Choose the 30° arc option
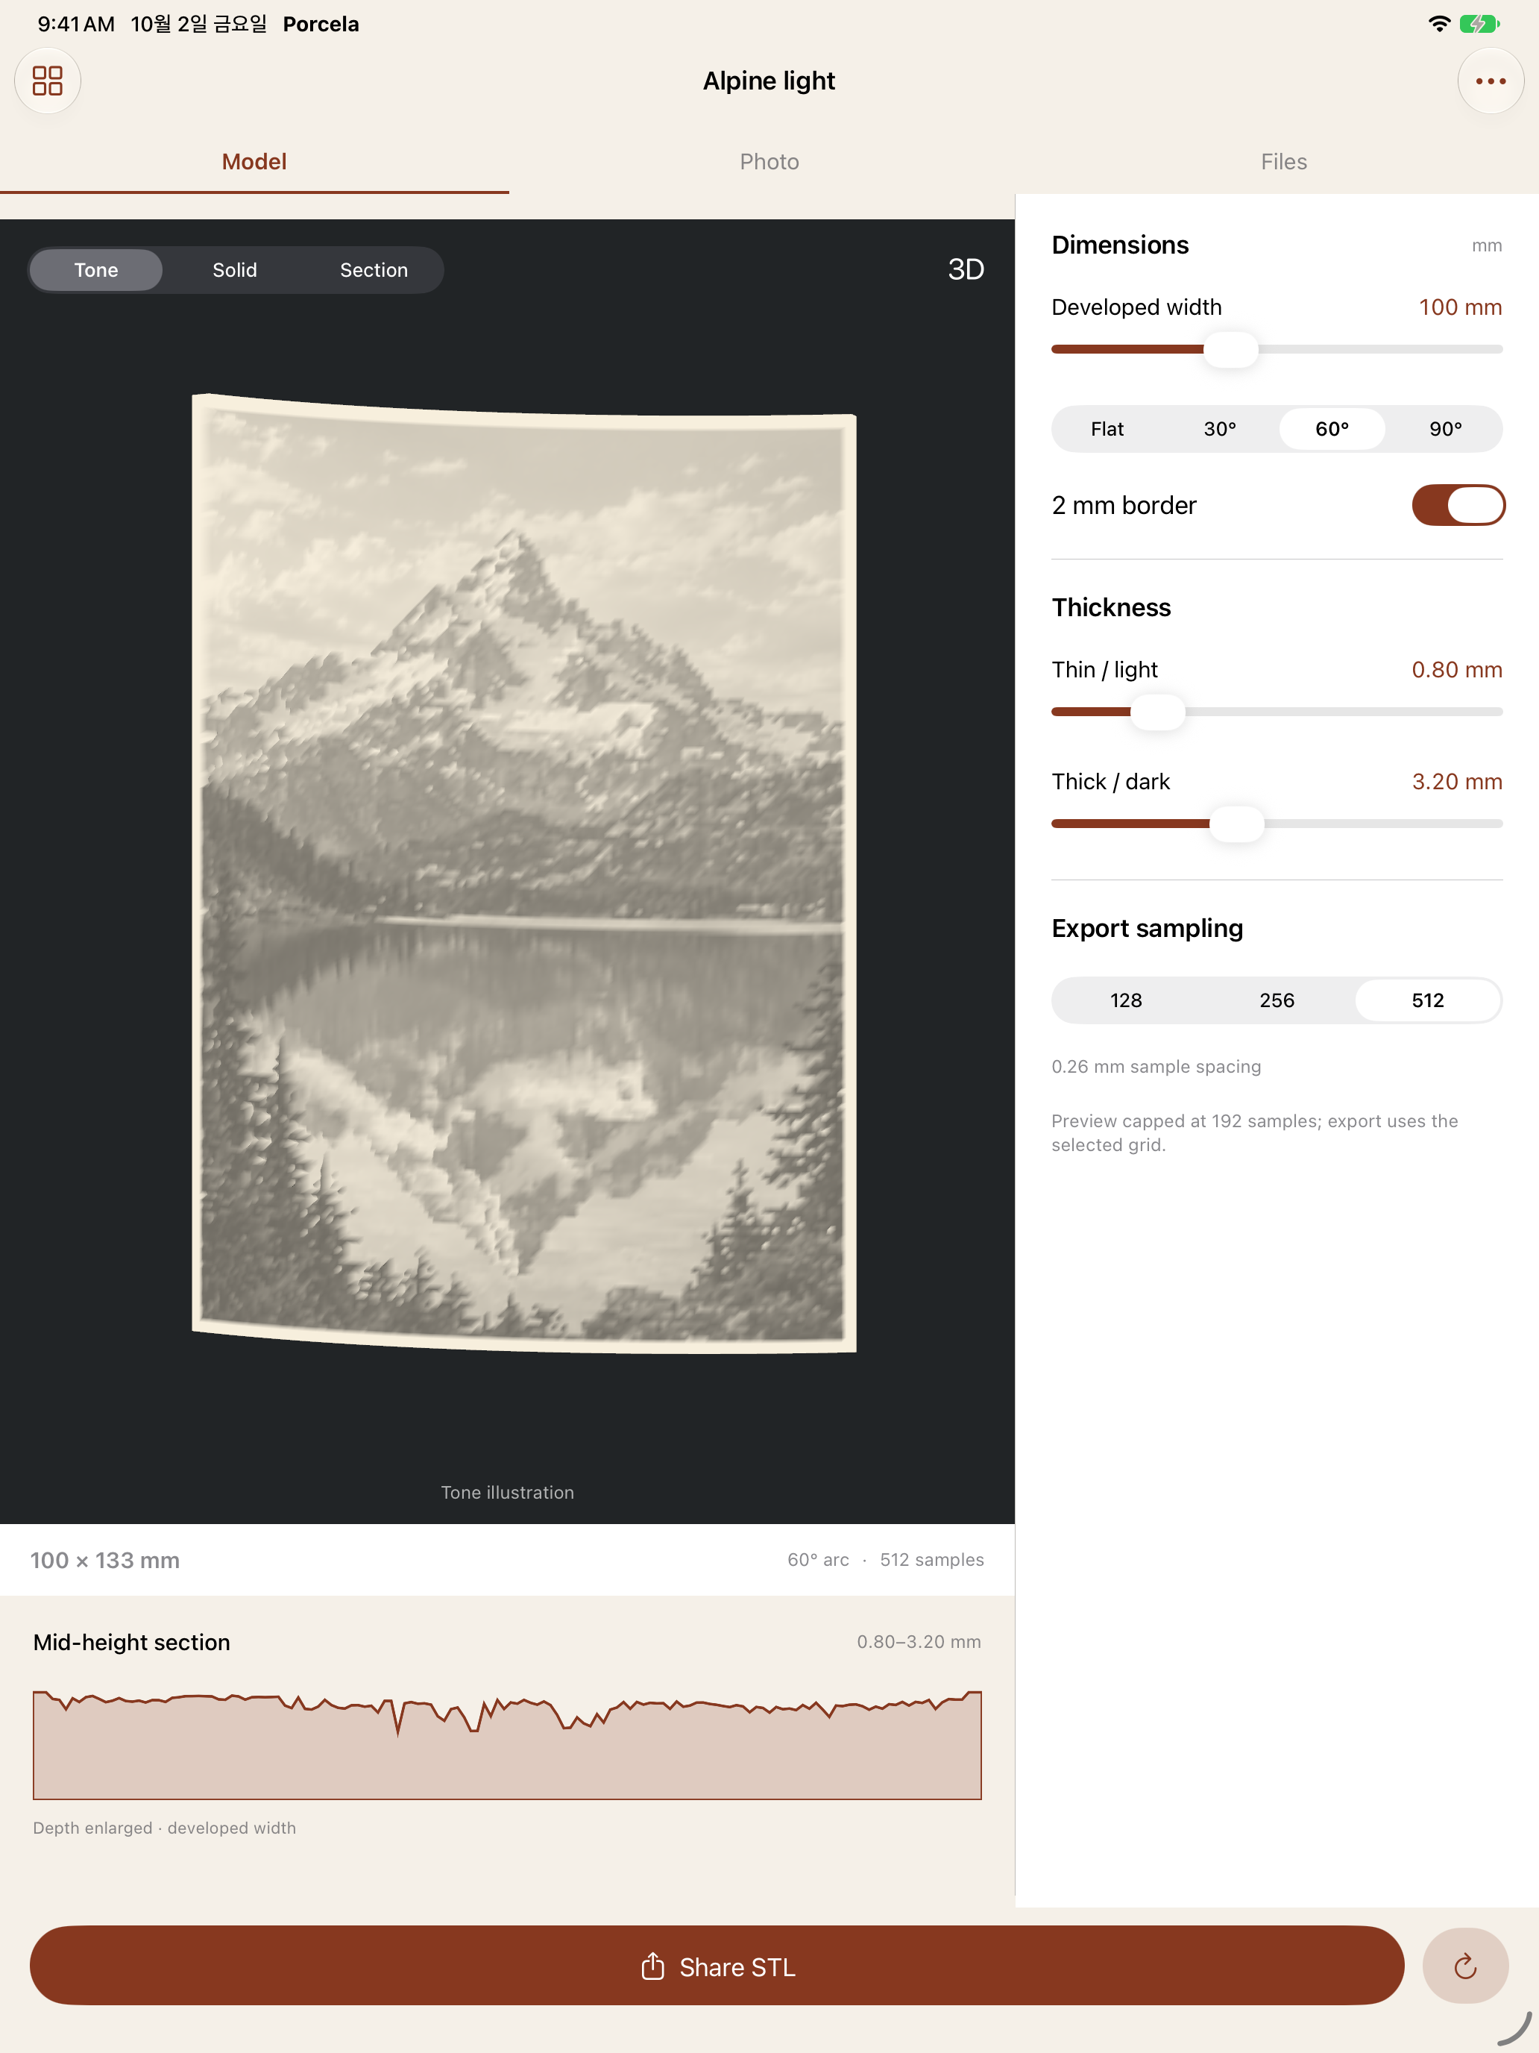Viewport: 1539px width, 2053px height. 1220,429
